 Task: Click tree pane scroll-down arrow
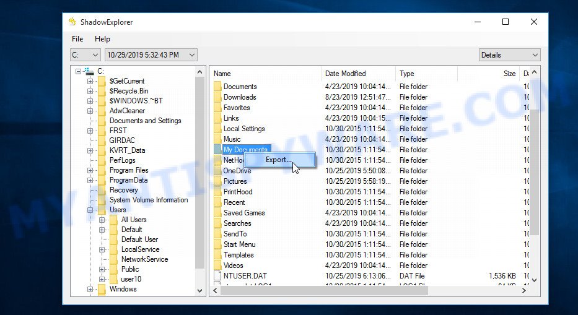tap(200, 291)
